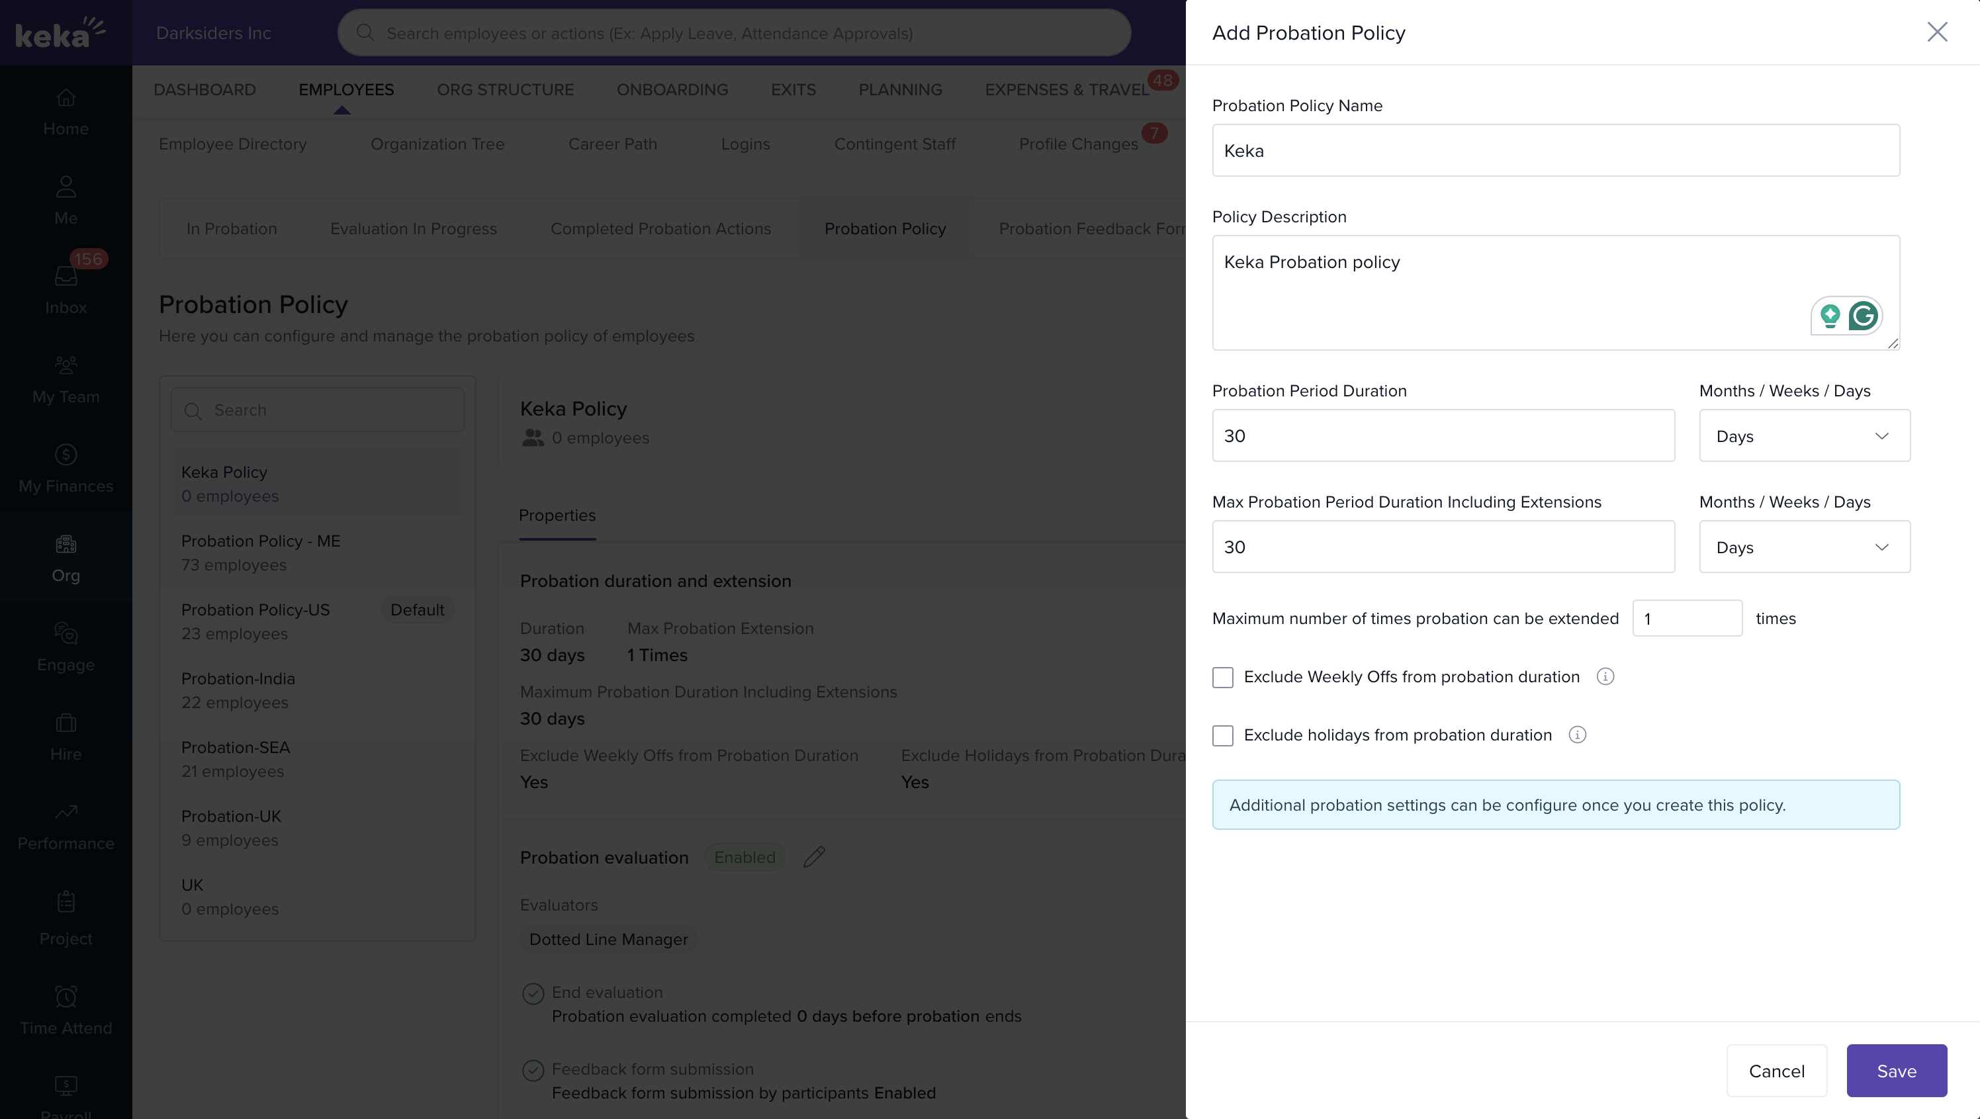Switch to the Probation Policy tab
Viewport: 1980px width, 1119px height.
tap(885, 229)
